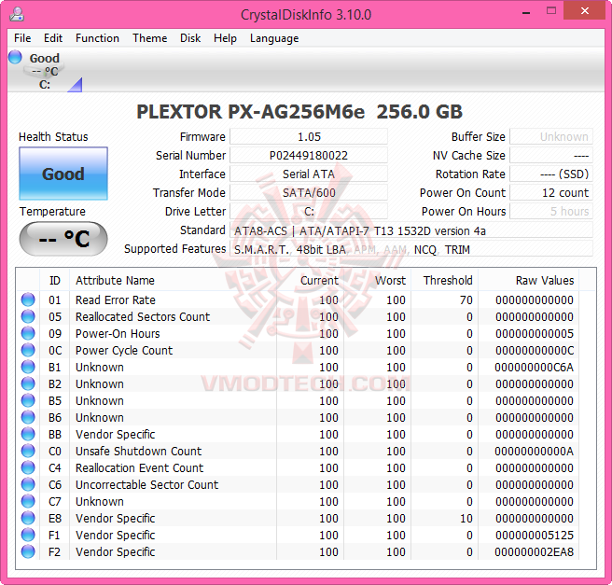
Task: Click the NV Cache Size field
Action: [551, 155]
